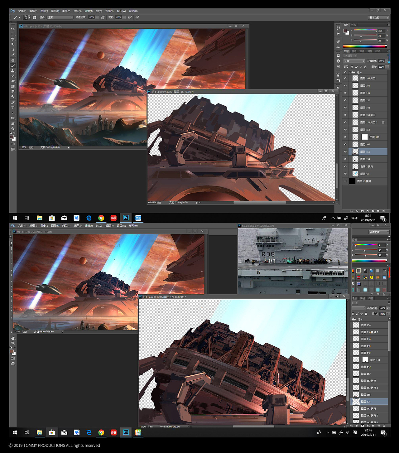Select the Ellipse shape tool
Viewport: 399px width, 453px height.
[x=13, y=118]
